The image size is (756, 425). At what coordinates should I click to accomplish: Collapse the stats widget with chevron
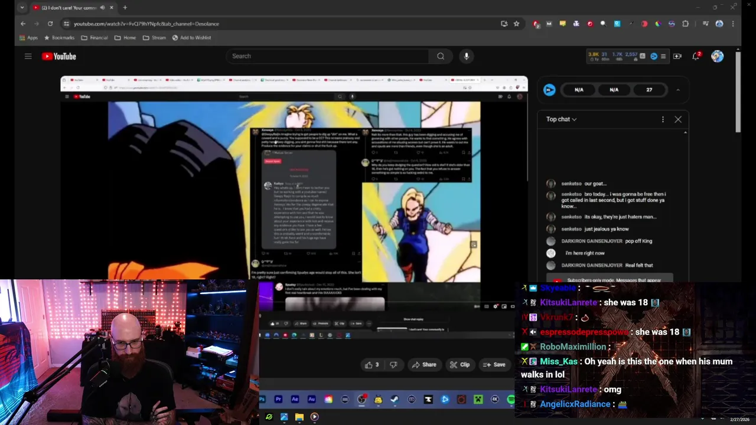(678, 90)
